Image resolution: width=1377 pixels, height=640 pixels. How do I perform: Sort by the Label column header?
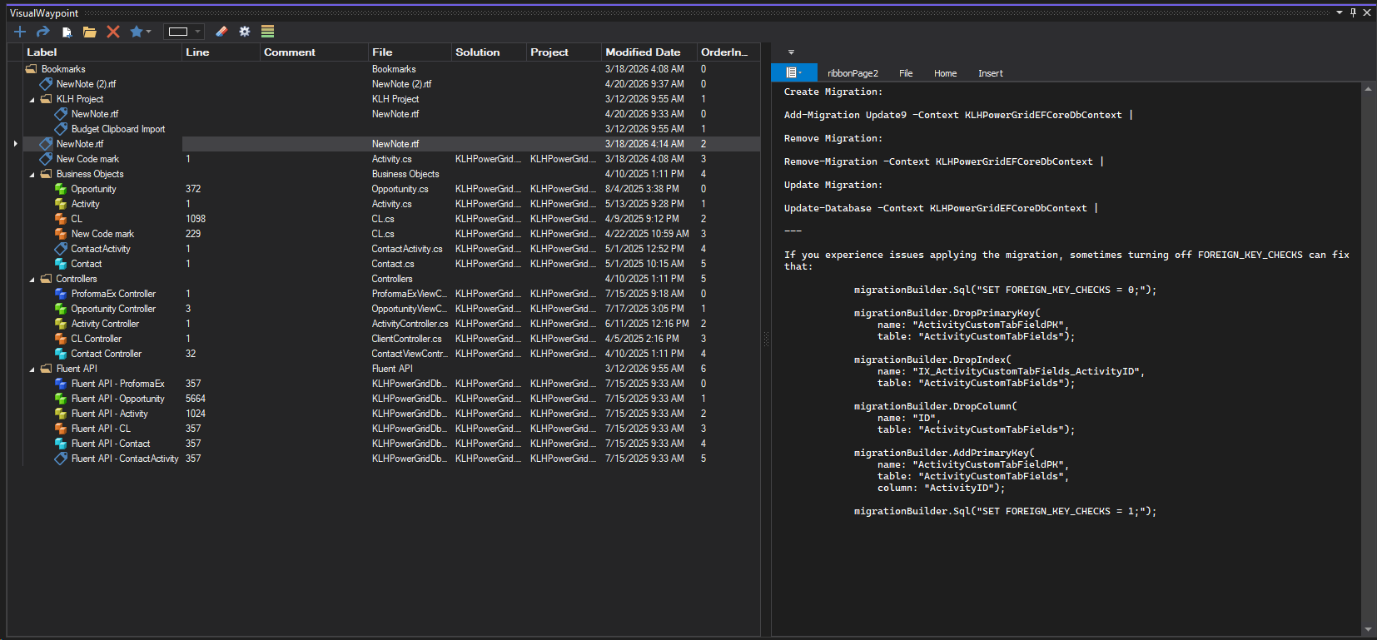102,52
